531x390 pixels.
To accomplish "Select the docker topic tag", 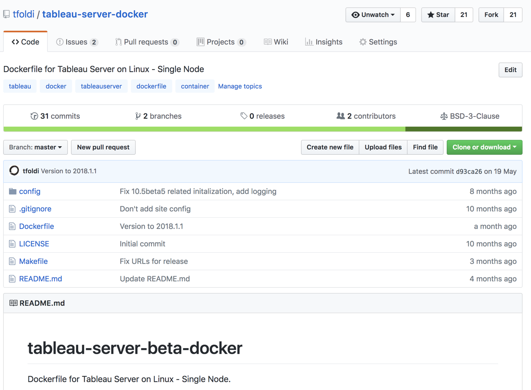I will 56,86.
